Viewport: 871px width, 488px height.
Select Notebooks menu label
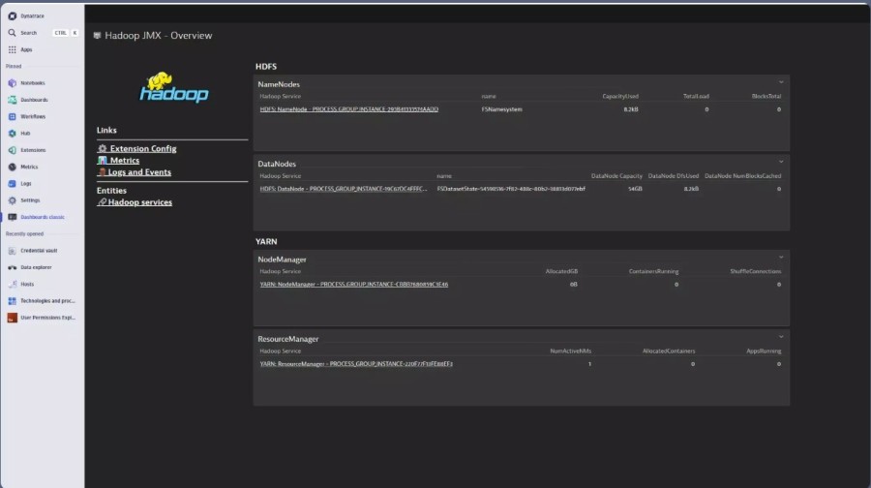tap(33, 83)
